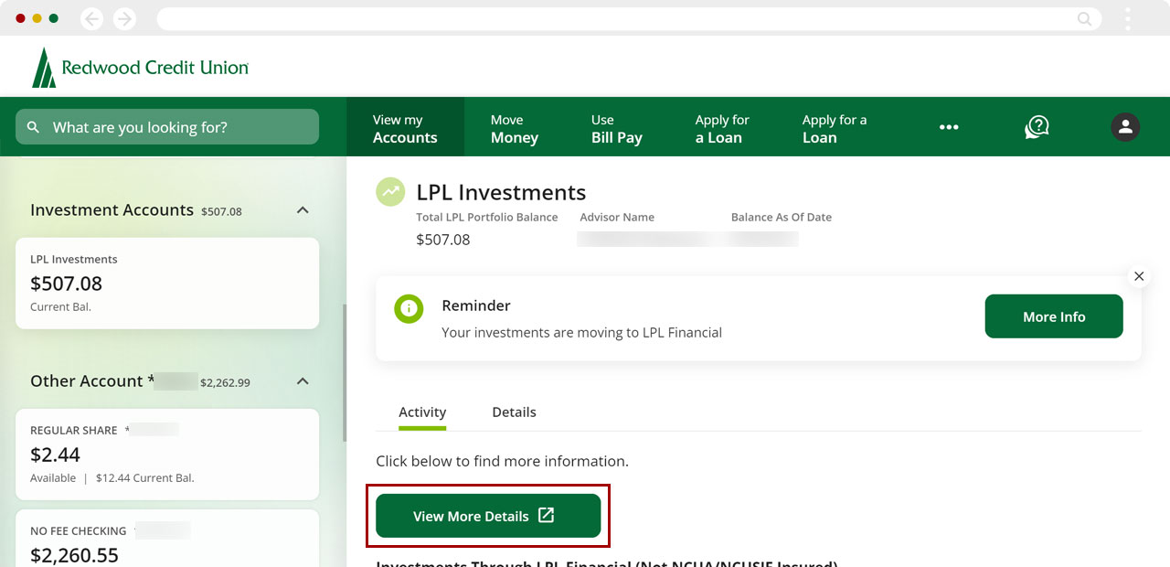
Task: Click the browser back arrow
Action: click(92, 18)
